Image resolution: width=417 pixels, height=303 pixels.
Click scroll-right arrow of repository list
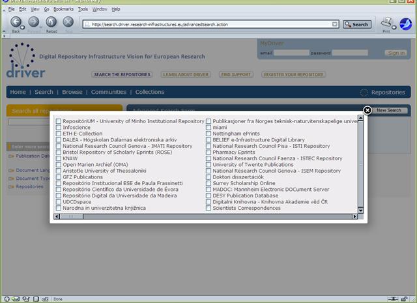pos(355,216)
